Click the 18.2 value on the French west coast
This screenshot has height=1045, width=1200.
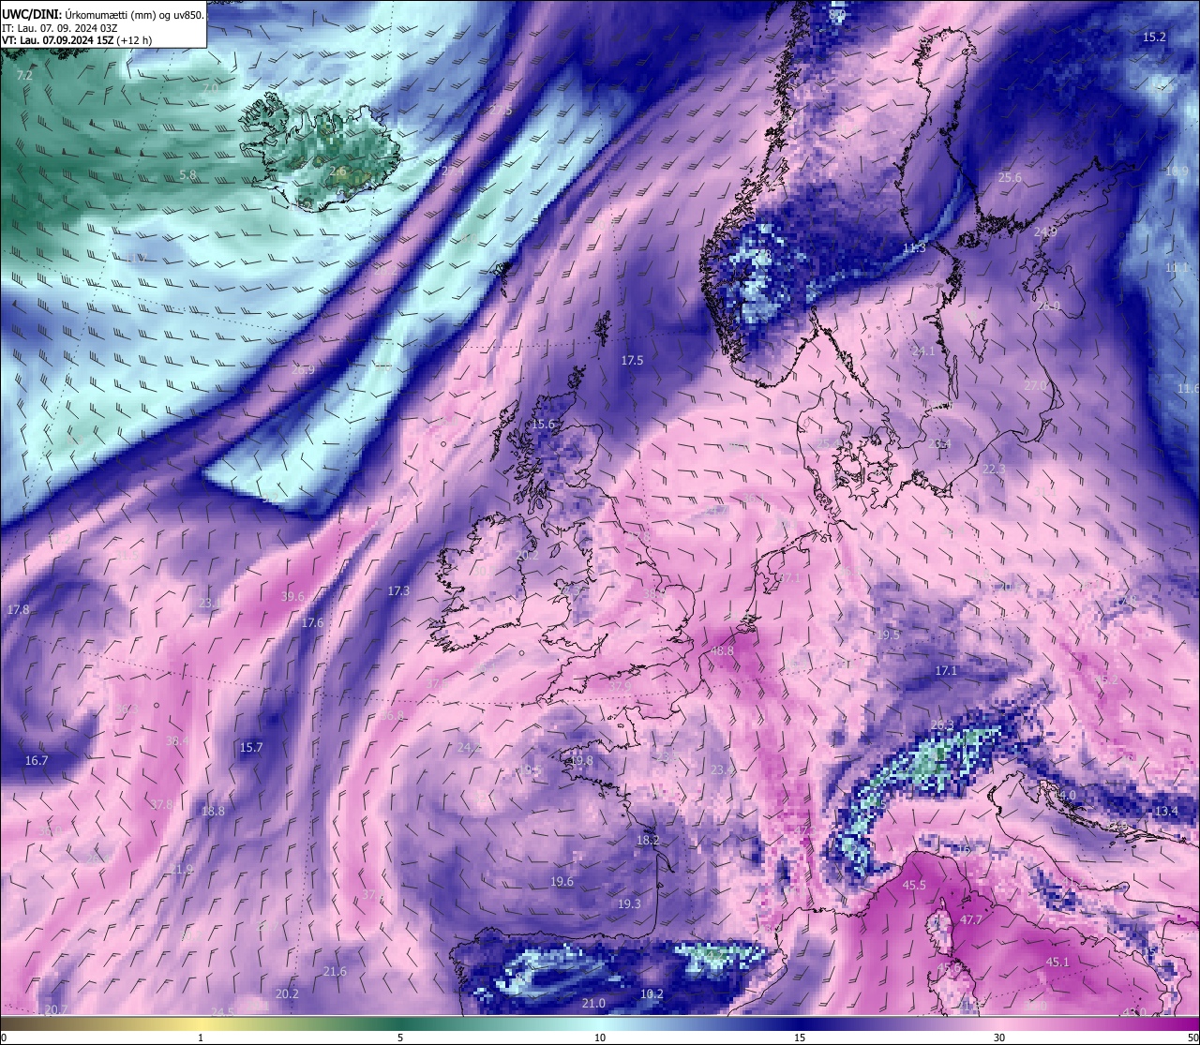coord(648,841)
